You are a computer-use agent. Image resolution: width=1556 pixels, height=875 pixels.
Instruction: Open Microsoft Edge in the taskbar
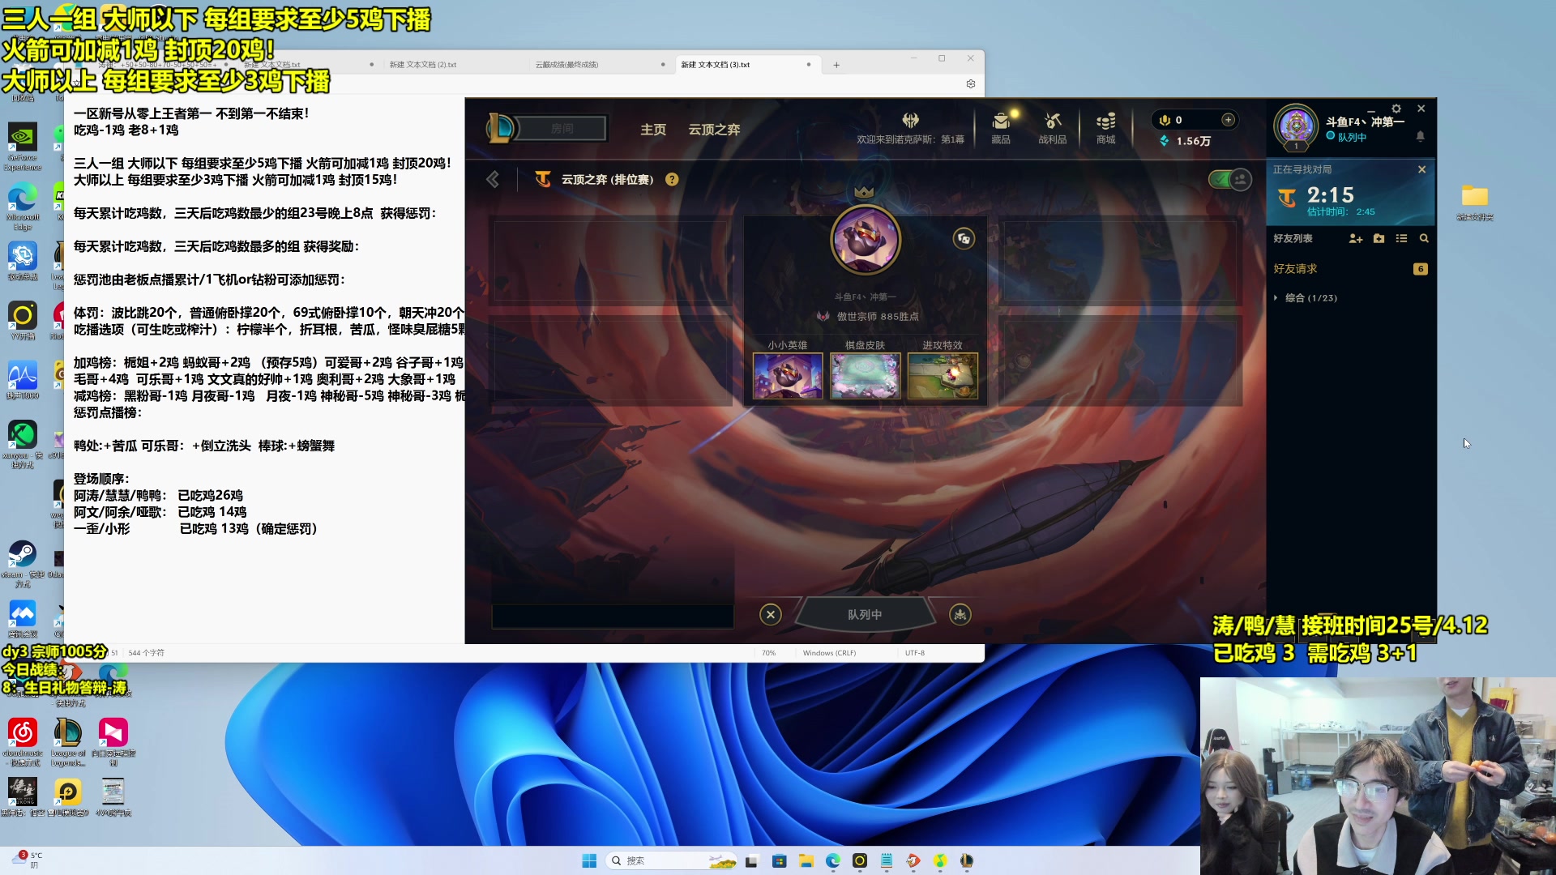833,860
